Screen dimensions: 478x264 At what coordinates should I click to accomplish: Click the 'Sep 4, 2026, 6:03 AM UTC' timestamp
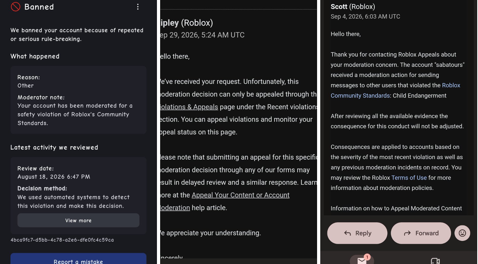pyautogui.click(x=365, y=16)
